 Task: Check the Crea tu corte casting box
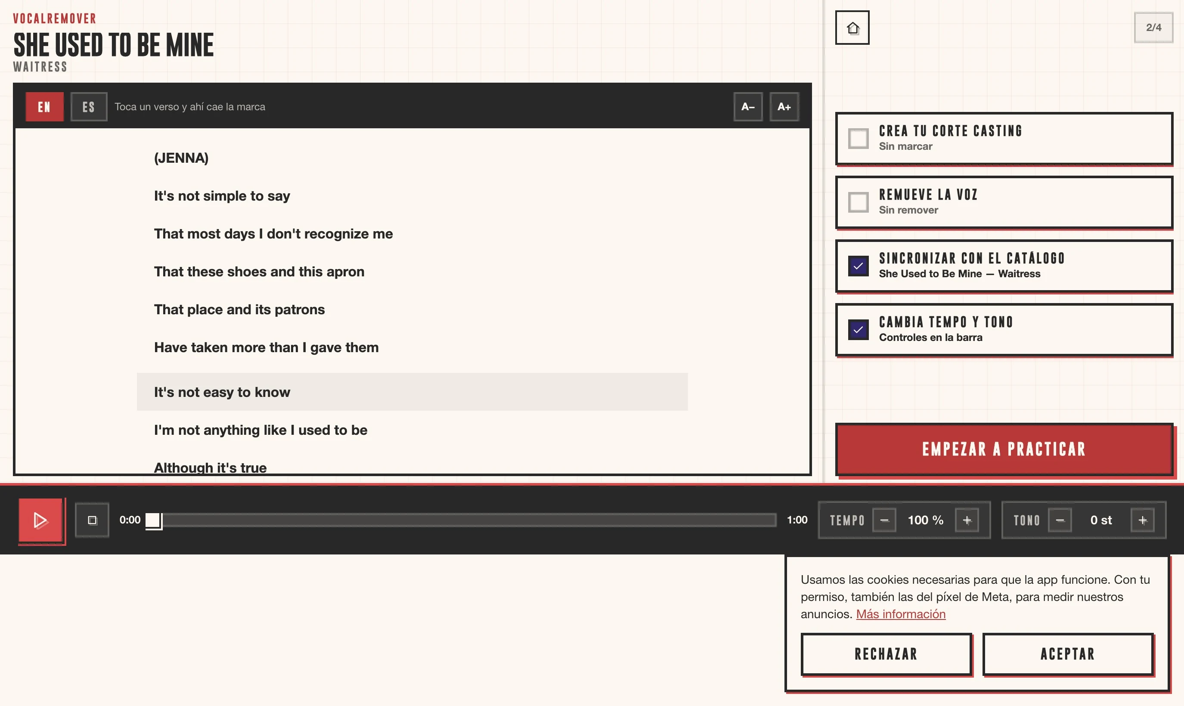click(858, 139)
